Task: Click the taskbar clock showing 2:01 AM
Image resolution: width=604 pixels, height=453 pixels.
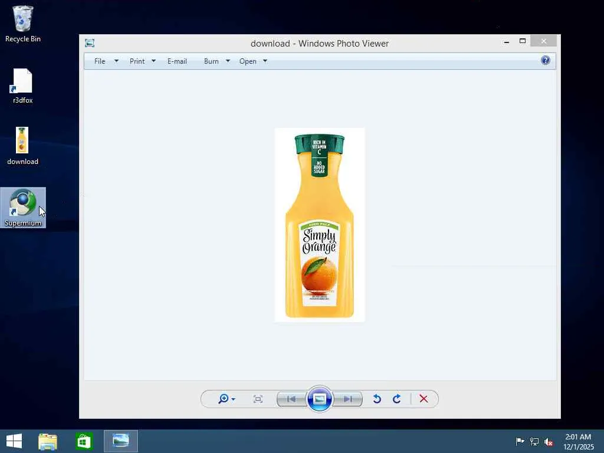Action: coord(578,441)
